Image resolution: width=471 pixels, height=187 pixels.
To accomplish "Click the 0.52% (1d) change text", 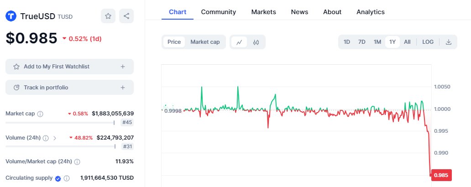I will [x=85, y=39].
